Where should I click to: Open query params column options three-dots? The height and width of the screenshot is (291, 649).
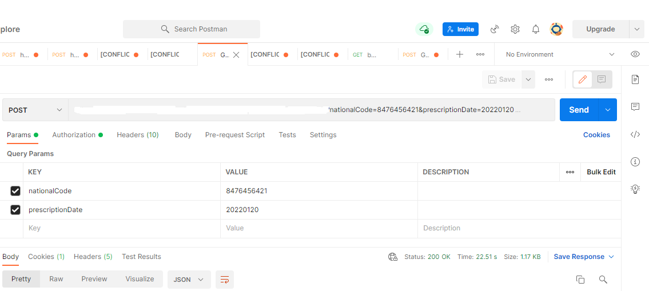click(x=570, y=172)
